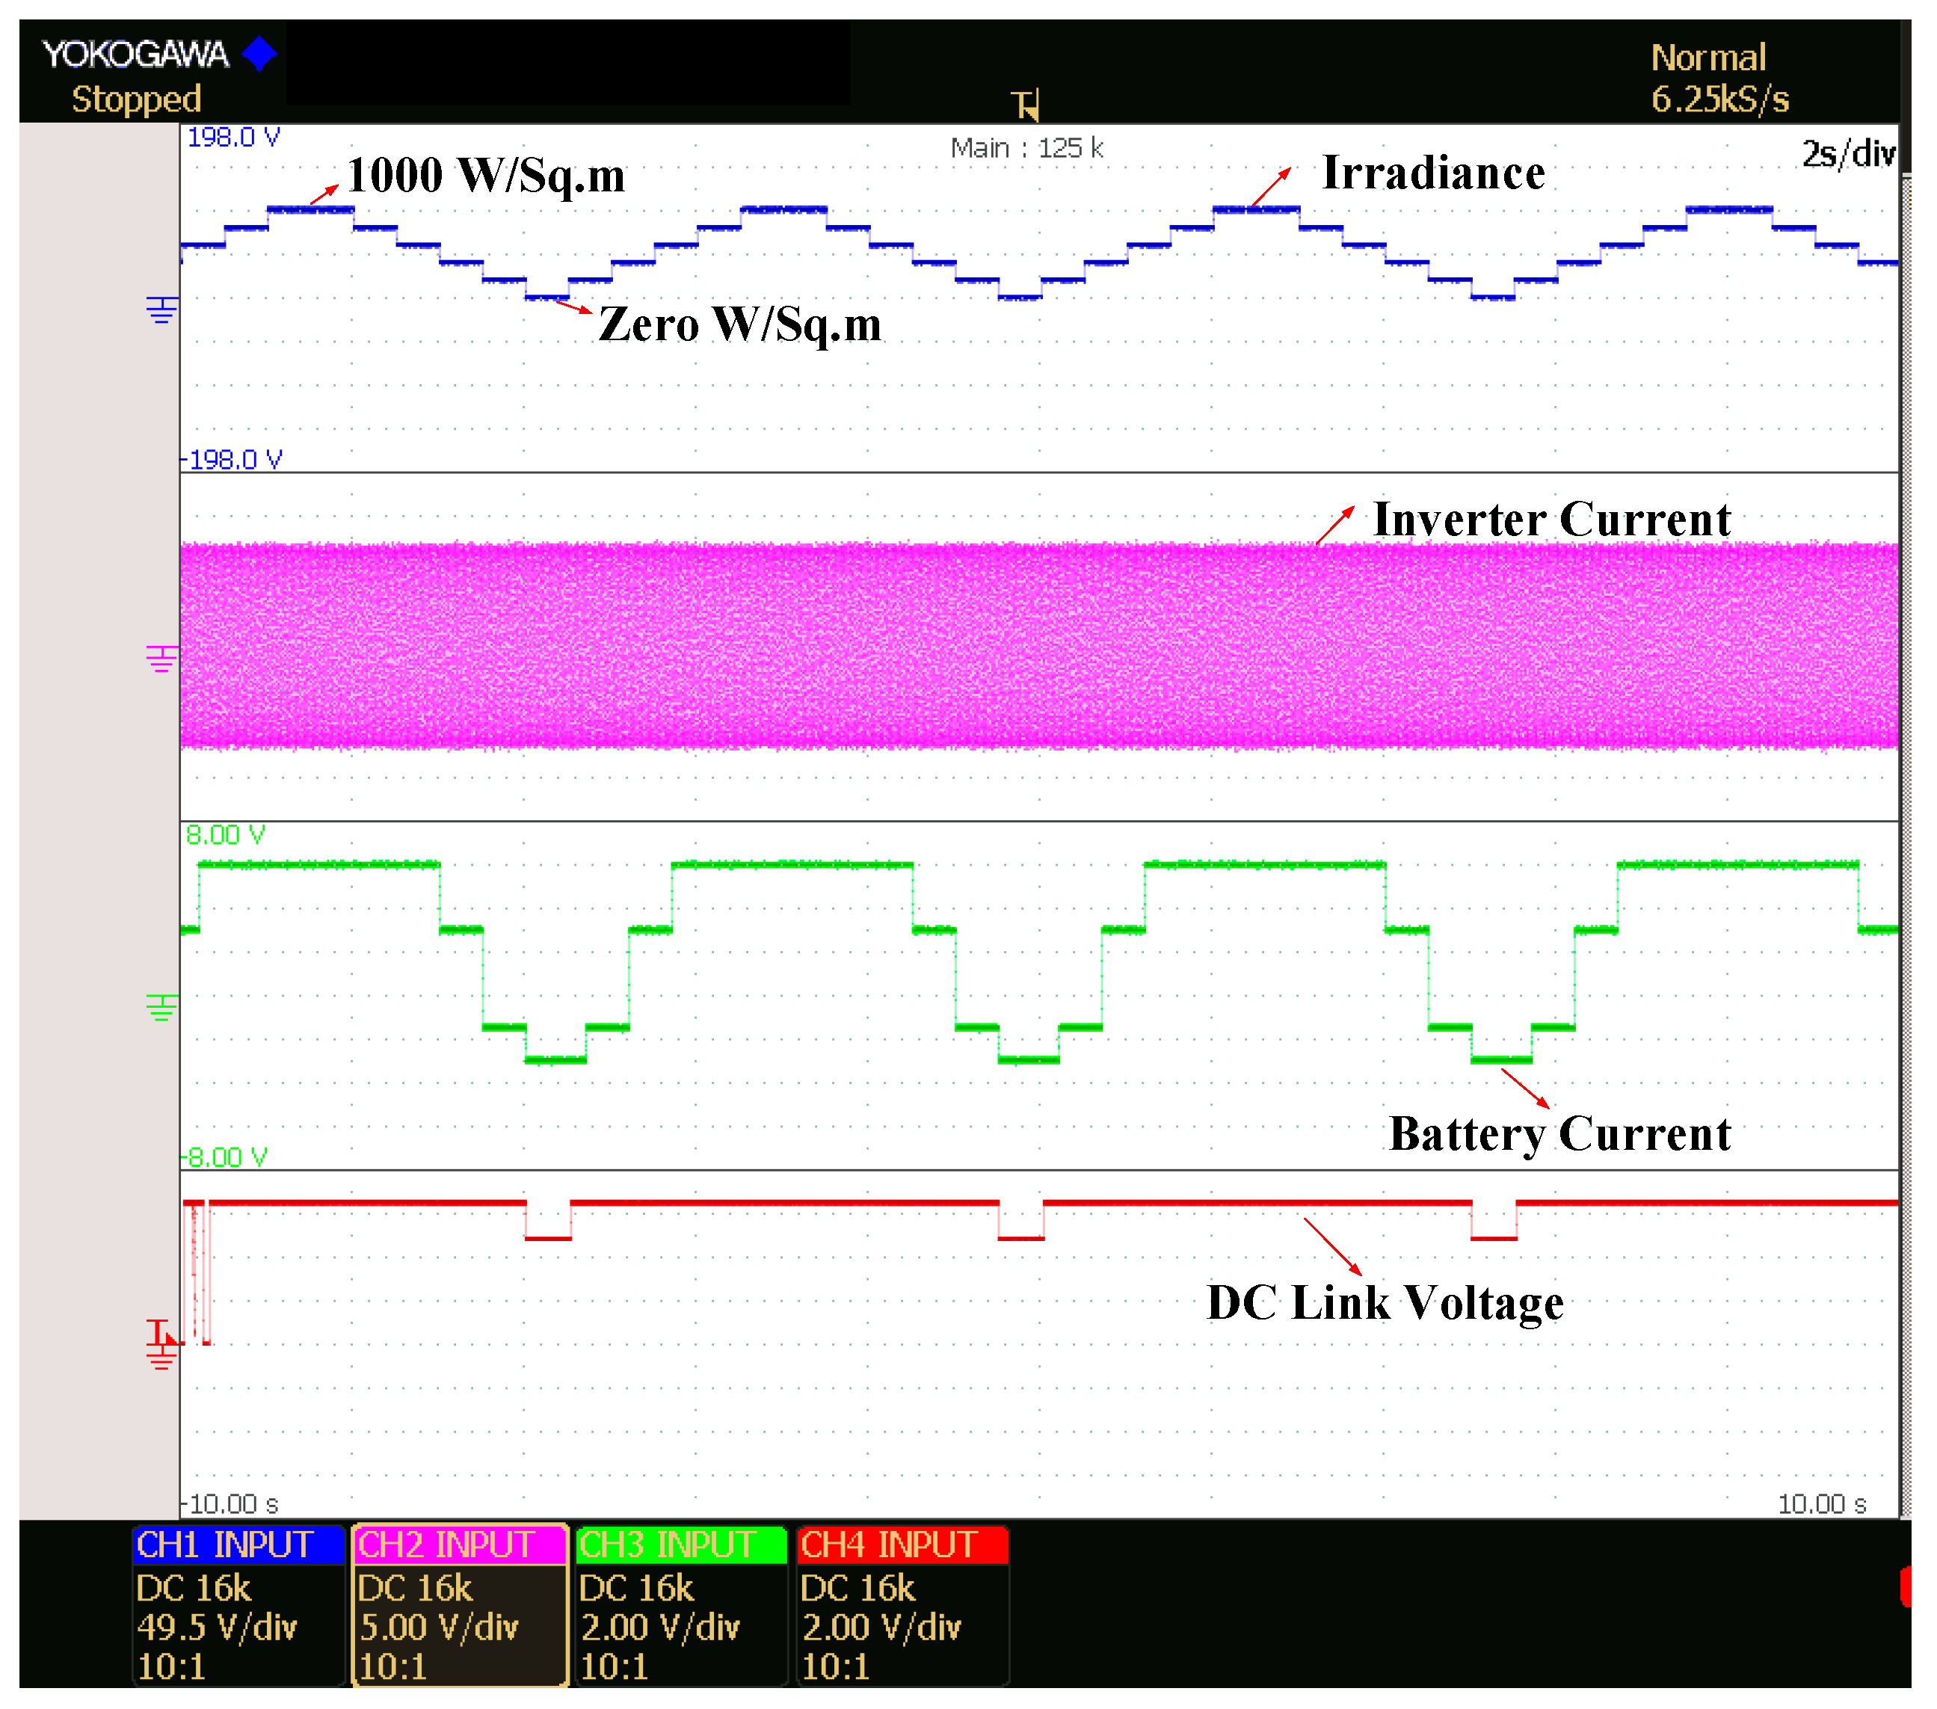Click the Main : 125 k record length label
This screenshot has height=1709, width=1937.
(x=1026, y=148)
